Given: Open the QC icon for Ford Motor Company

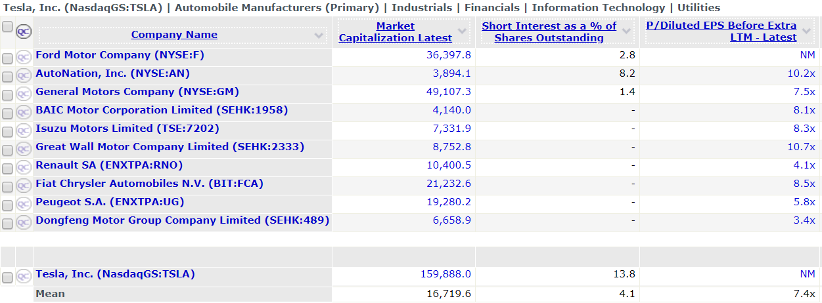Looking at the screenshot, I should pyautogui.click(x=24, y=58).
